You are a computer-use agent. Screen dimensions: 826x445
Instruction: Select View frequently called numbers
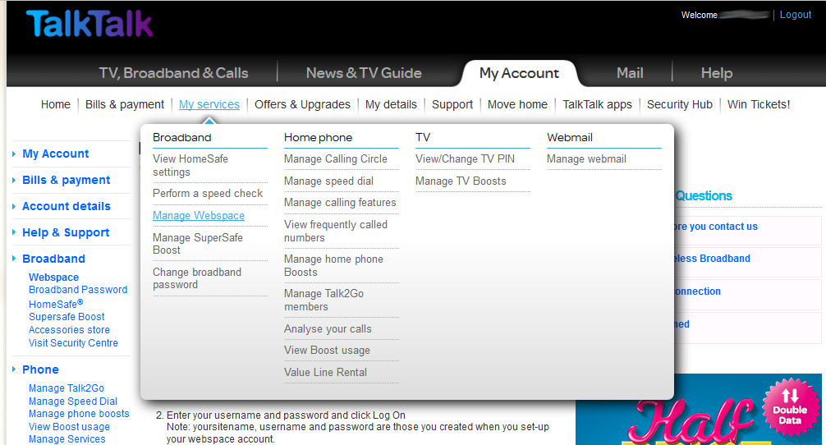tap(336, 232)
